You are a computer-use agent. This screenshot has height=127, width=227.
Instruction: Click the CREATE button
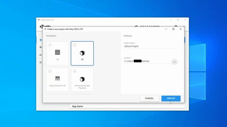171,98
